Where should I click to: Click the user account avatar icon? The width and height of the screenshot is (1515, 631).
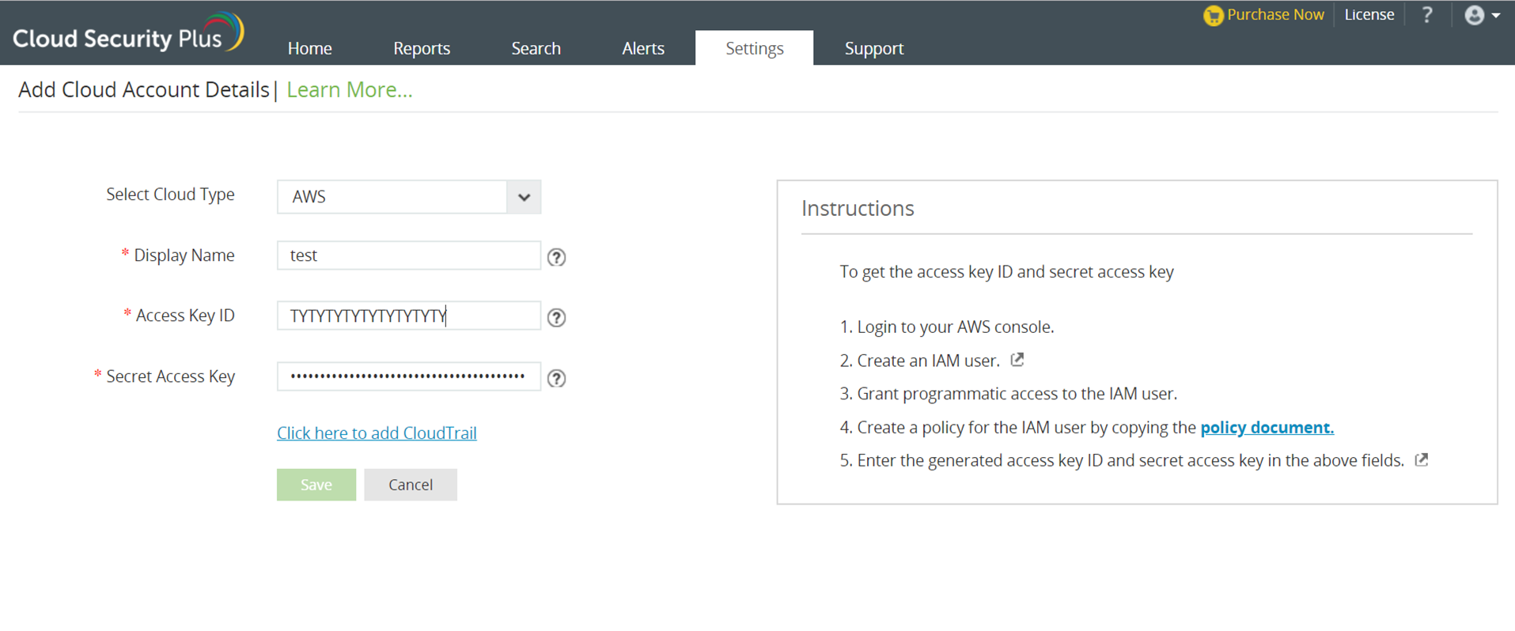pos(1474,15)
